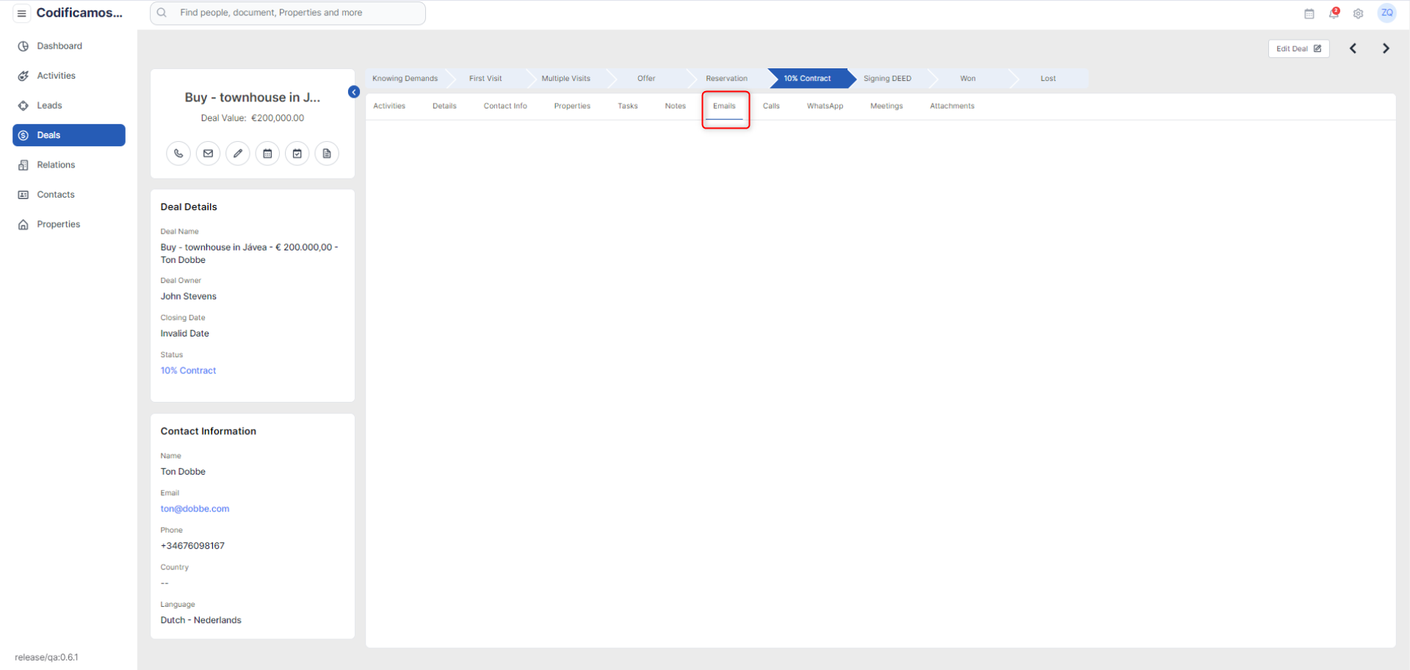Click the pencil icon on deal card
This screenshot has width=1410, height=670.
tap(238, 154)
